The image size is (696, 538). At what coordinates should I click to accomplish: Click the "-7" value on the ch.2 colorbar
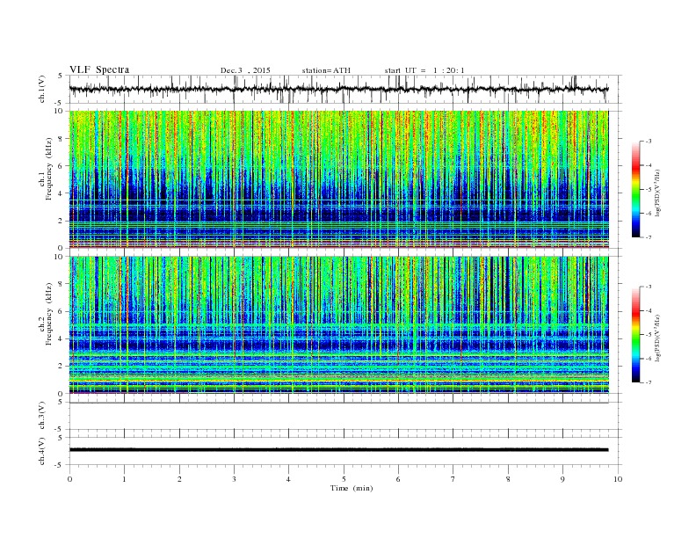coord(649,382)
